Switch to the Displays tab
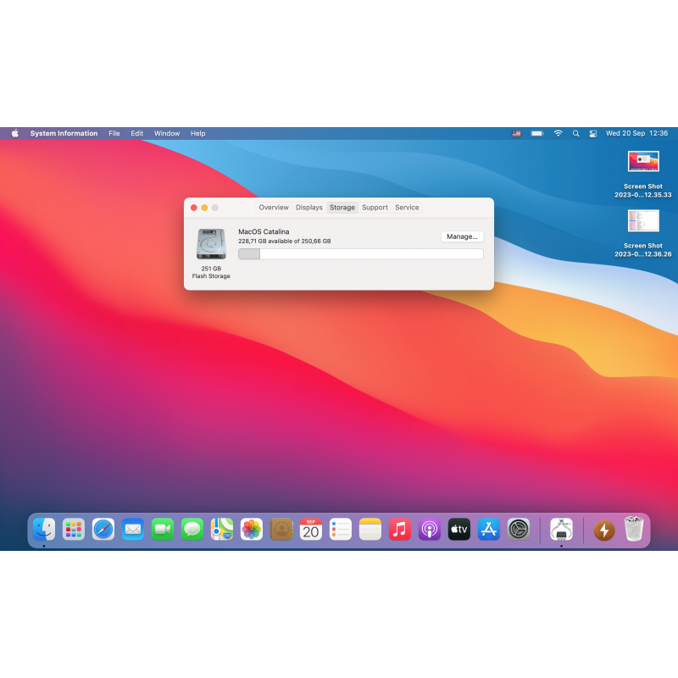This screenshot has width=678, height=678. (309, 208)
